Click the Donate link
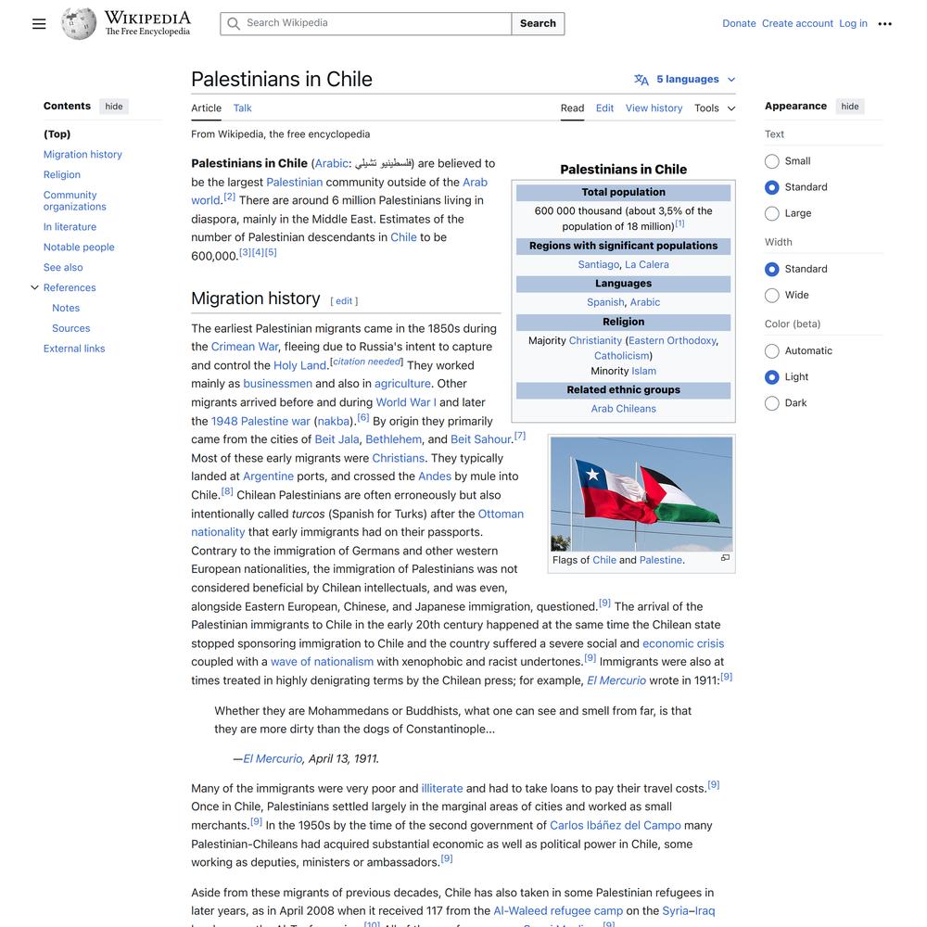 tap(739, 24)
